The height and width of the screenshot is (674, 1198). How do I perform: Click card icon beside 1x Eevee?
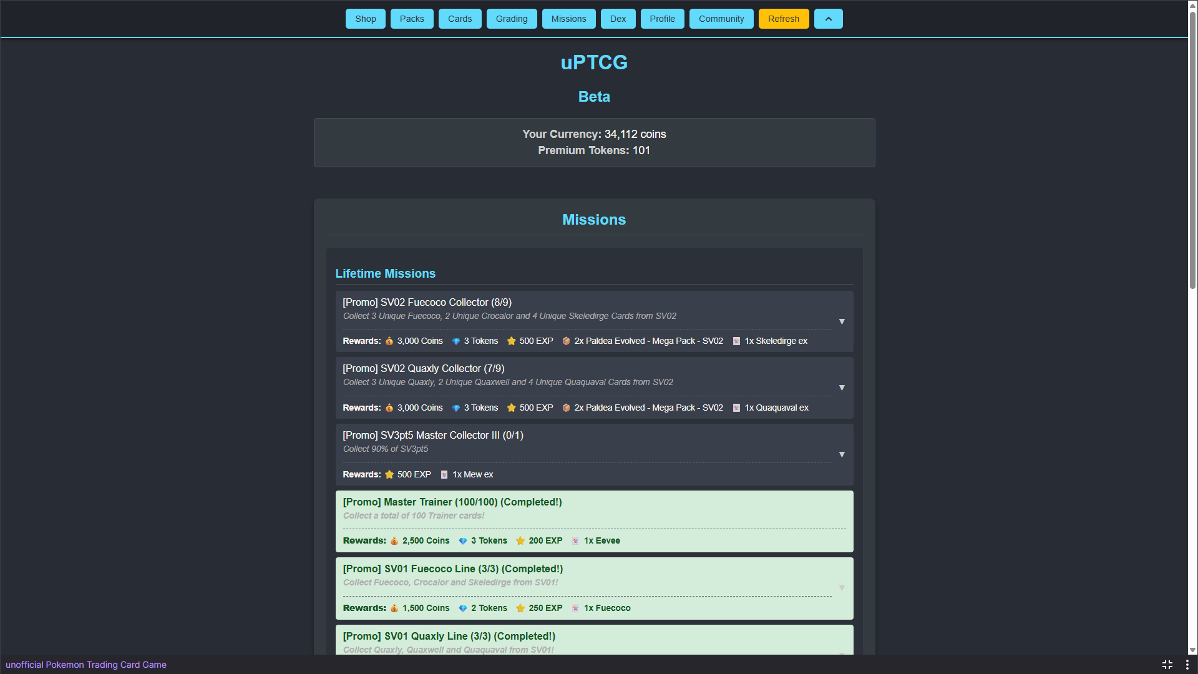click(576, 540)
